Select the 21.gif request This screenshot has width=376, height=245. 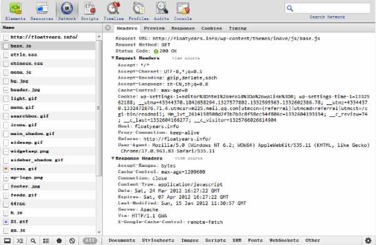(x=48, y=221)
